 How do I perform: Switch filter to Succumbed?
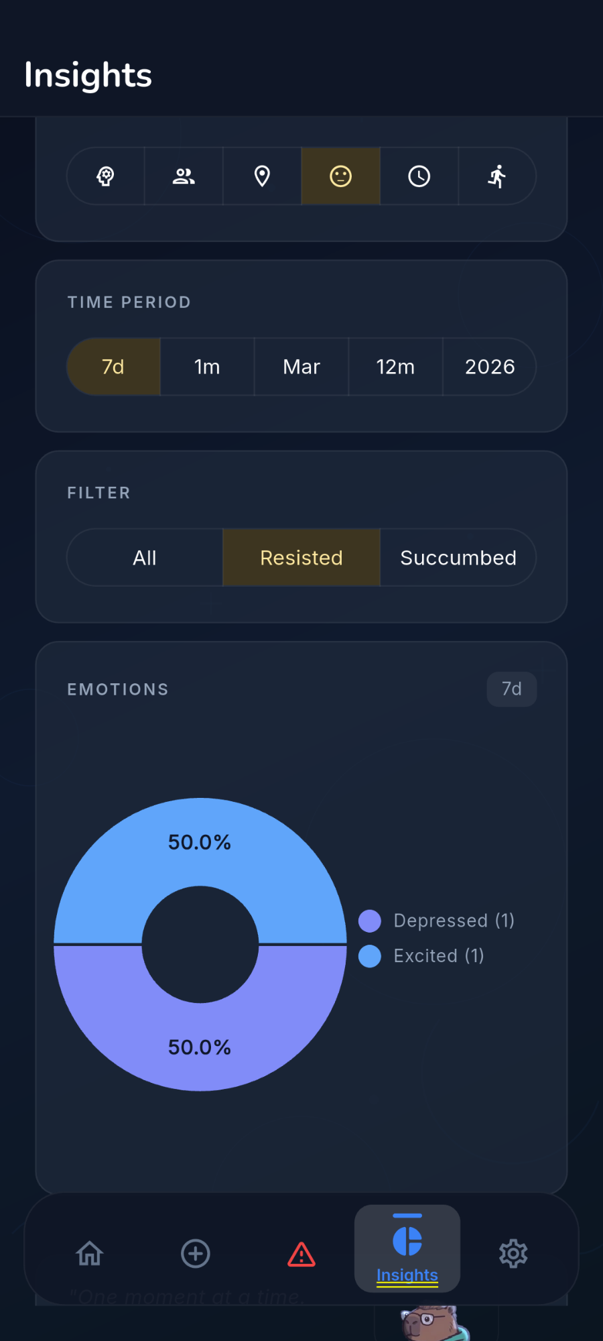(458, 557)
